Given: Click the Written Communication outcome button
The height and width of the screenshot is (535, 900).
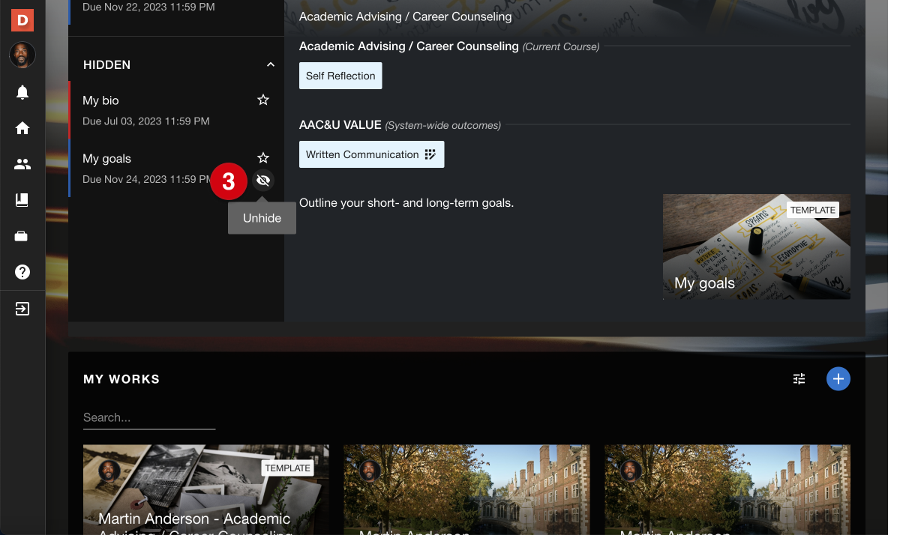Looking at the screenshot, I should (371, 154).
